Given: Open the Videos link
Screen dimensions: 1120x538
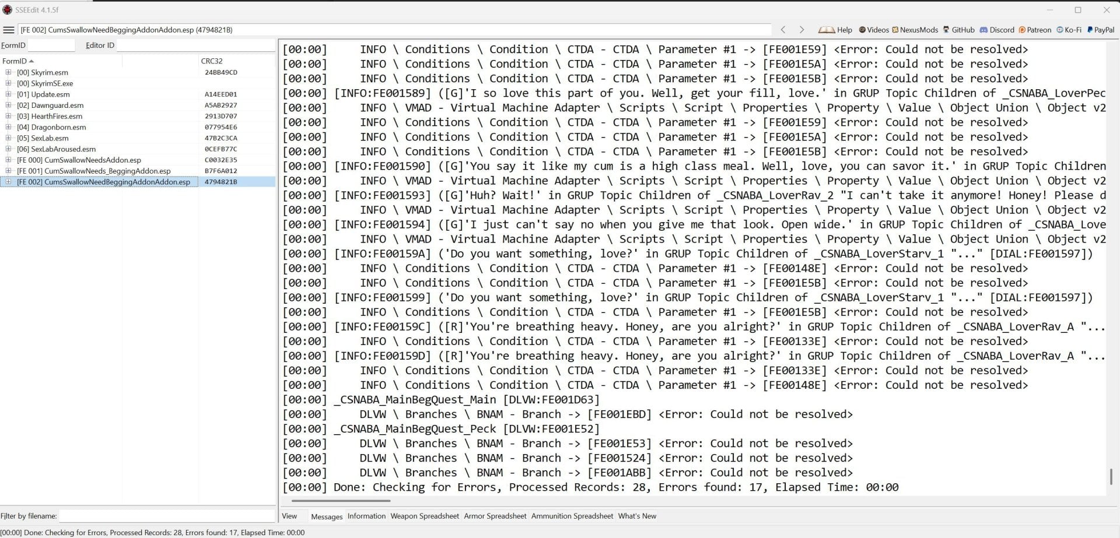Looking at the screenshot, I should pyautogui.click(x=873, y=30).
